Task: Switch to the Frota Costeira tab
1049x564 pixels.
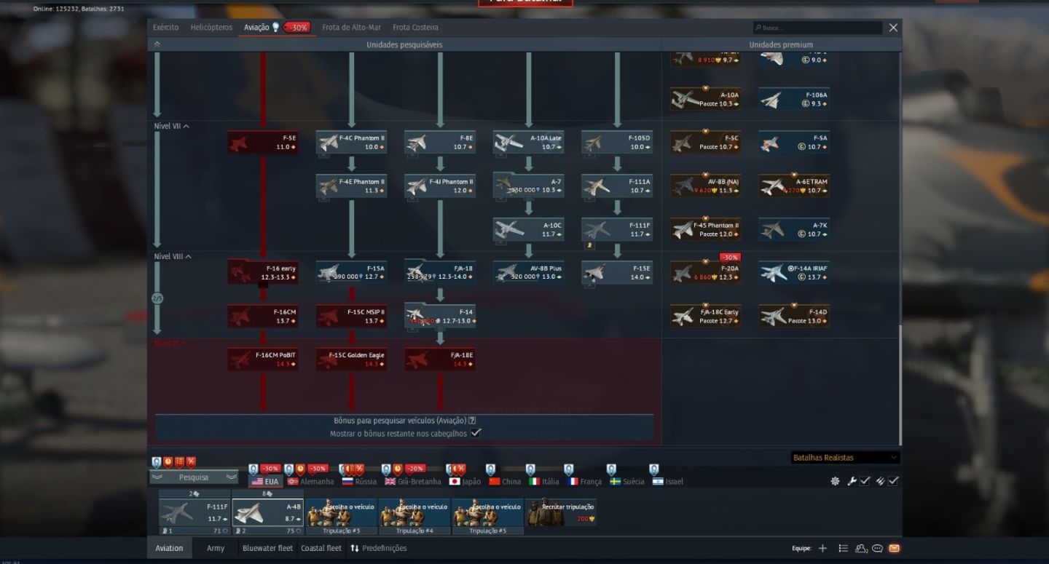Action: 415,28
